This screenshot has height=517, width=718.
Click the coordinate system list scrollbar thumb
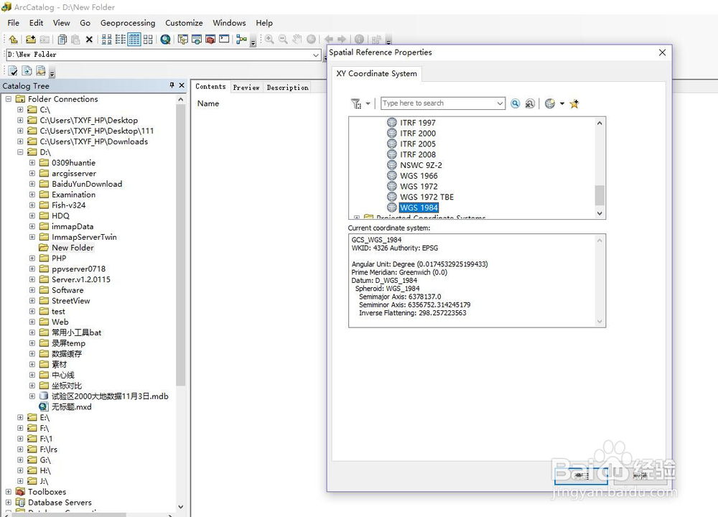(x=600, y=195)
